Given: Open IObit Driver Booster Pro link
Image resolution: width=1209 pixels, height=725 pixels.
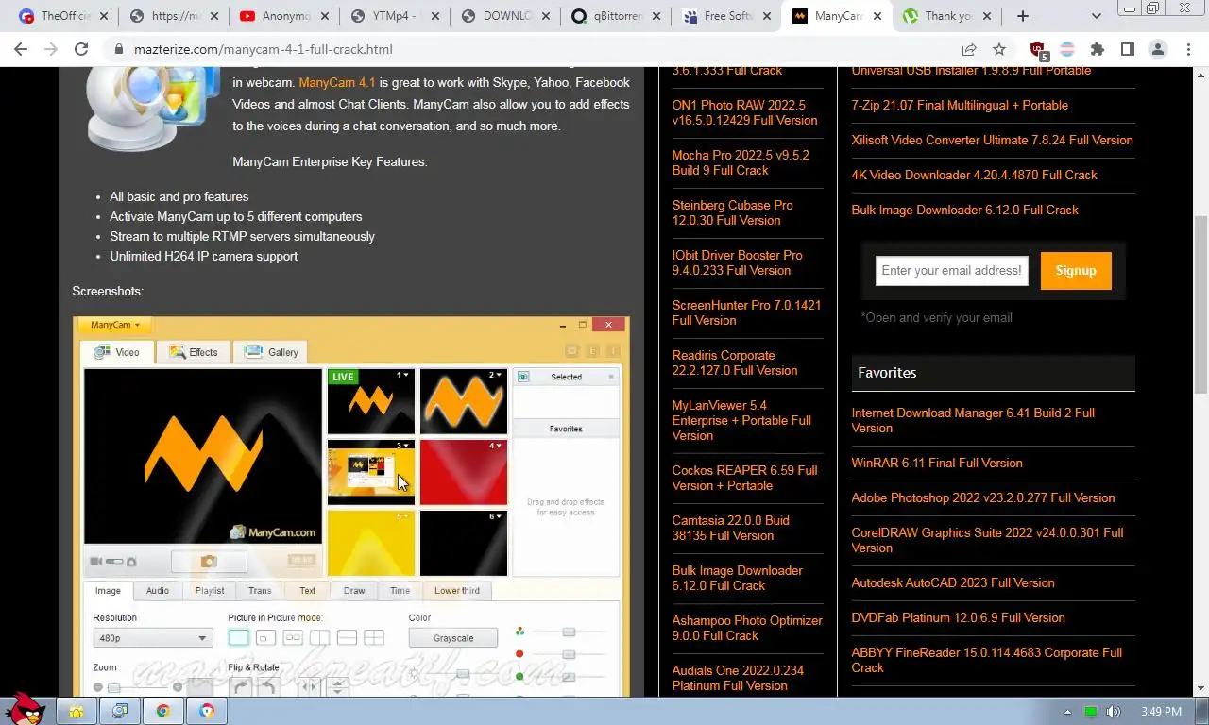Looking at the screenshot, I should click(737, 262).
